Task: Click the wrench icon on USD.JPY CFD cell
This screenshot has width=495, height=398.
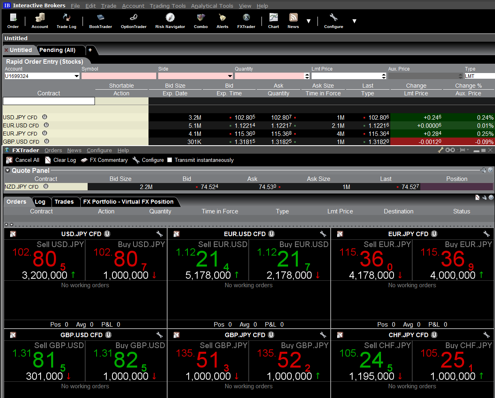Action: [159, 234]
